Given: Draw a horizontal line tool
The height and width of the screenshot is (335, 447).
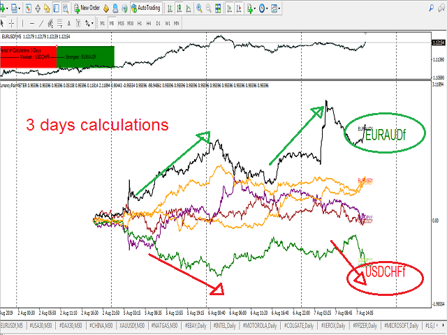Looking at the screenshot, I should pyautogui.click(x=32, y=23).
